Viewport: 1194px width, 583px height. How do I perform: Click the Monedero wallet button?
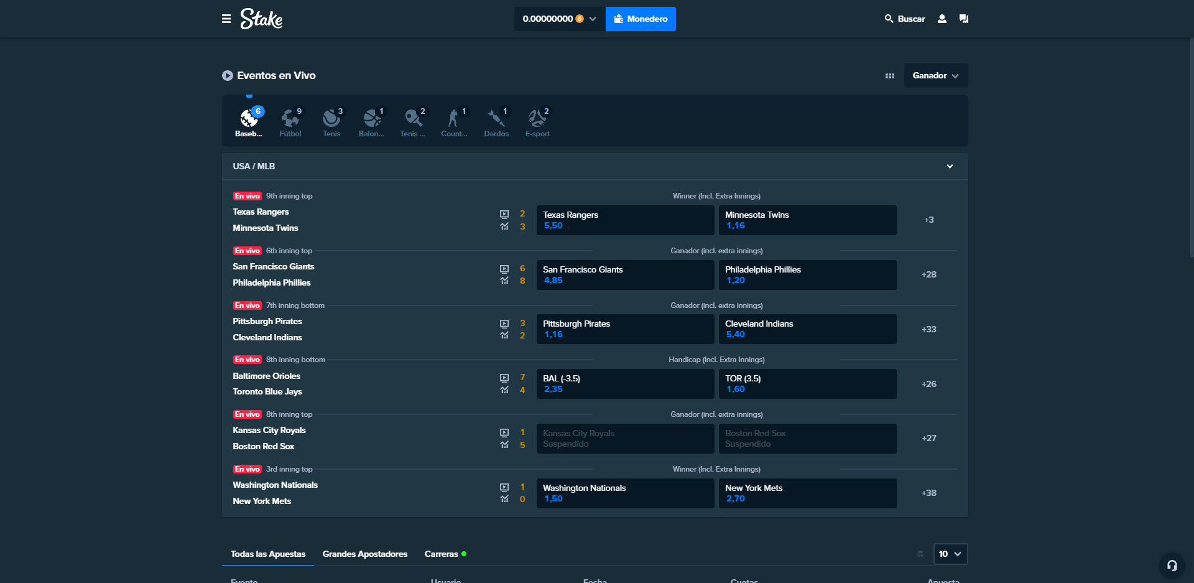point(641,19)
